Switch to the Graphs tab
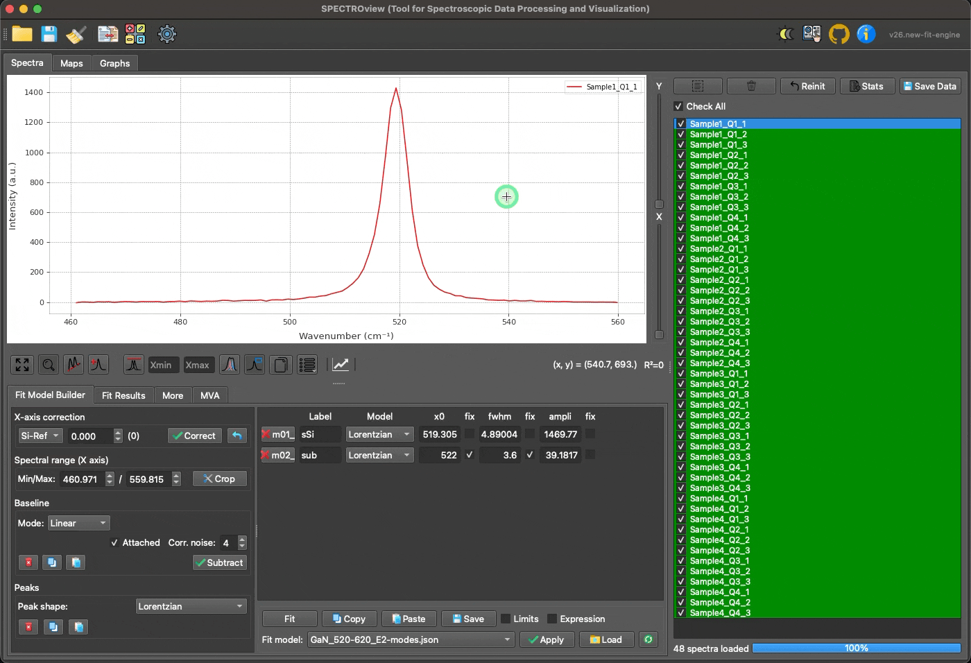The height and width of the screenshot is (663, 971). tap(114, 63)
